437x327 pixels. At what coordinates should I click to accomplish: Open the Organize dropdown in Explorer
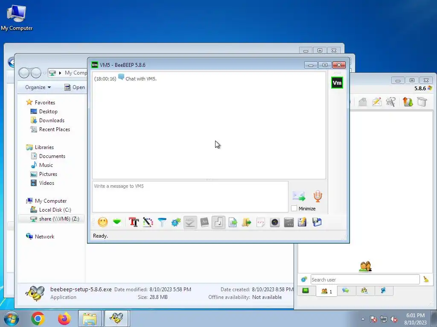point(38,87)
